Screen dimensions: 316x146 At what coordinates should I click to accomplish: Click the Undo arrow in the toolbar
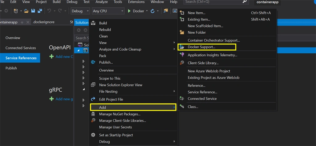49,11
